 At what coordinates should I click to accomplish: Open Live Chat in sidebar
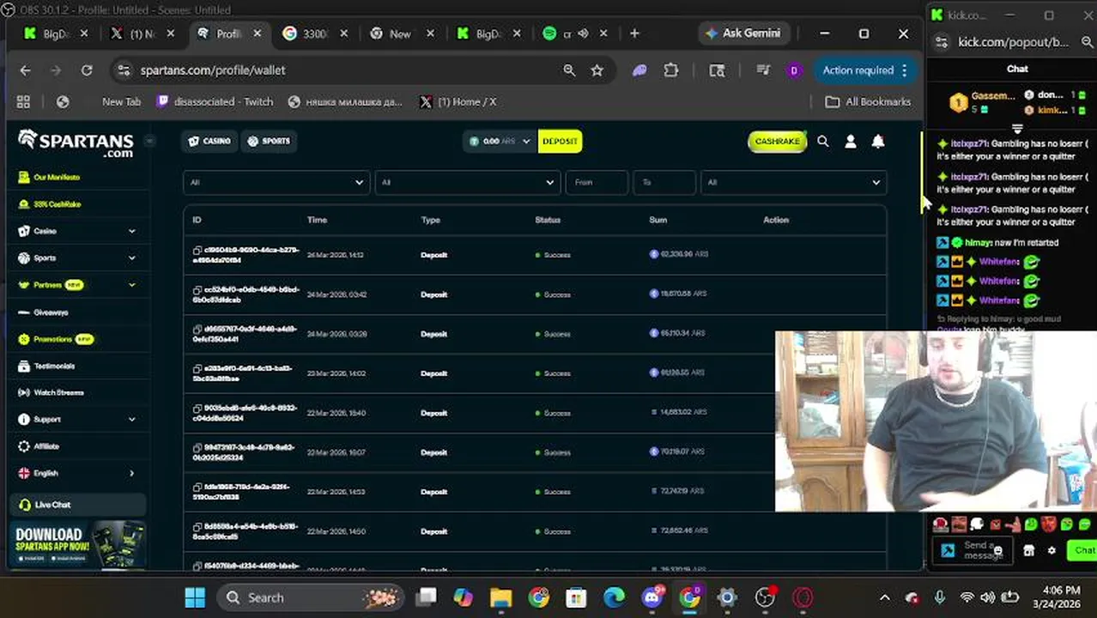(x=77, y=505)
